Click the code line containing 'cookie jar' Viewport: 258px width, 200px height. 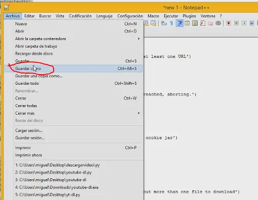pyautogui.click(x=162, y=138)
